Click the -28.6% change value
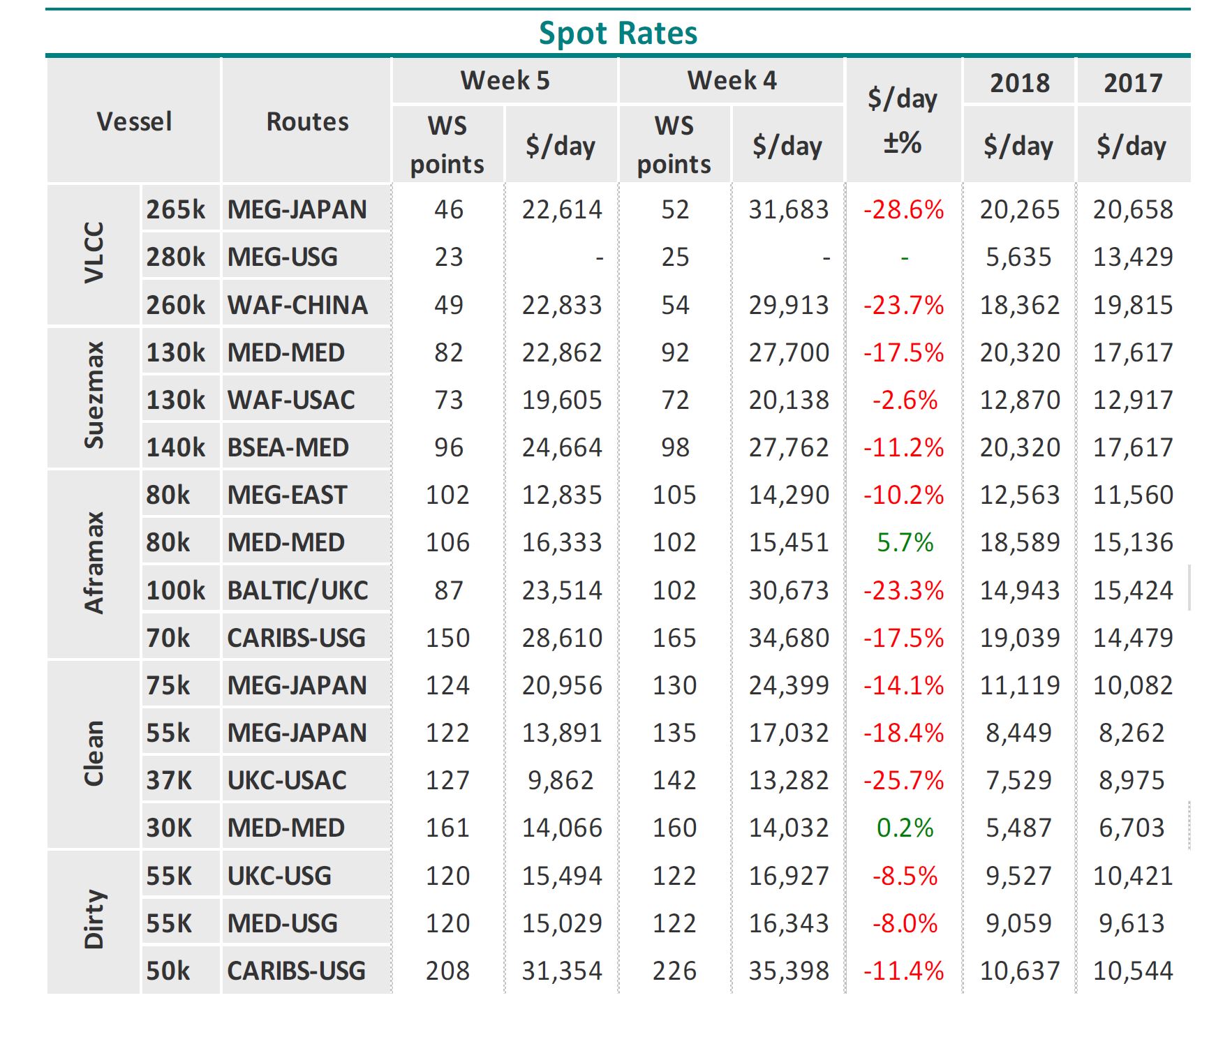The width and height of the screenshot is (1209, 1037). coord(903,209)
